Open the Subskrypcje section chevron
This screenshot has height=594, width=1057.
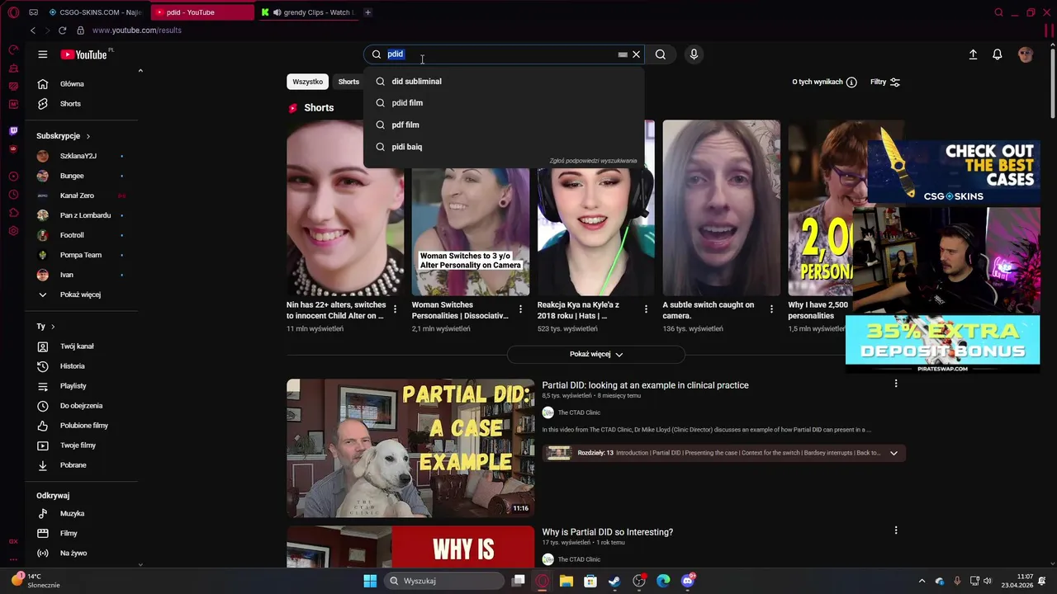(x=88, y=136)
